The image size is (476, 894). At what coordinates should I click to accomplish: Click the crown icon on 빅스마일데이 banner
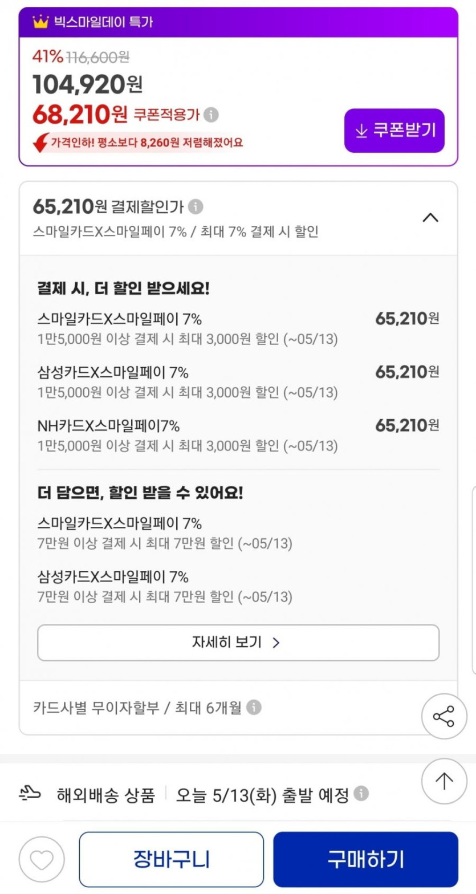40,23
